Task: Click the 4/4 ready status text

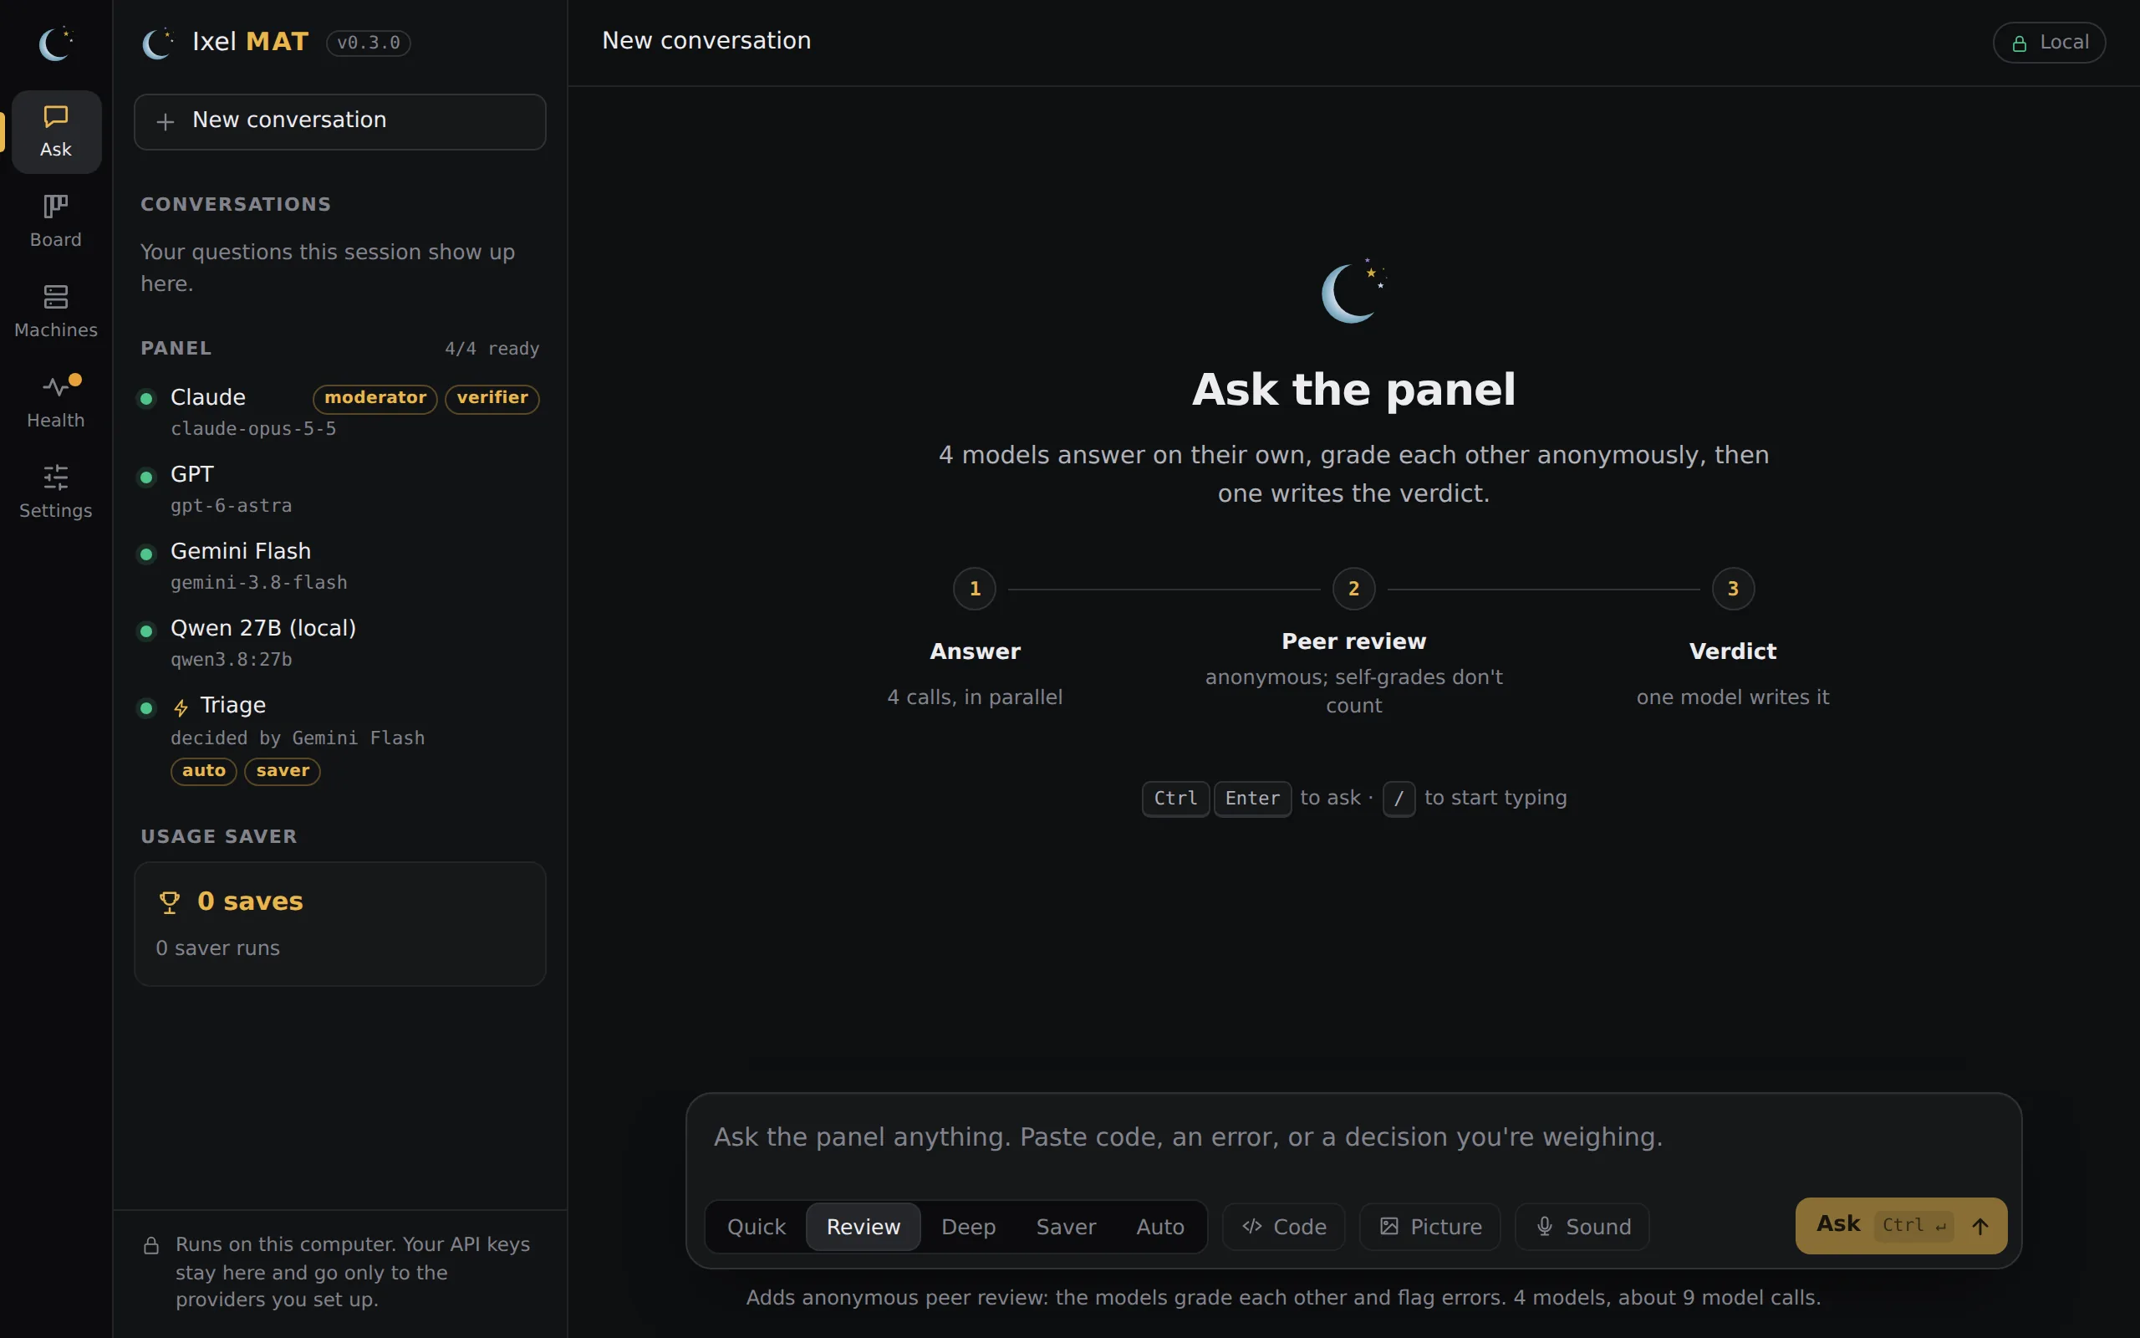Action: click(492, 349)
